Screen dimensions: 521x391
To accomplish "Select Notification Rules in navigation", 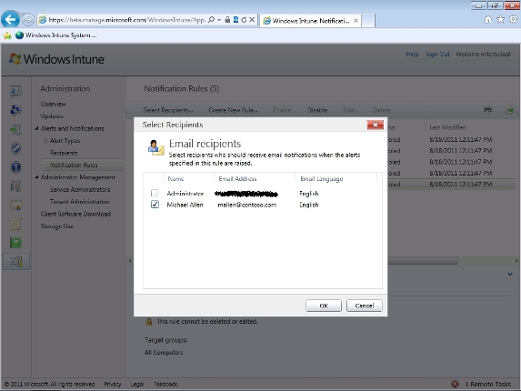I will click(x=83, y=165).
